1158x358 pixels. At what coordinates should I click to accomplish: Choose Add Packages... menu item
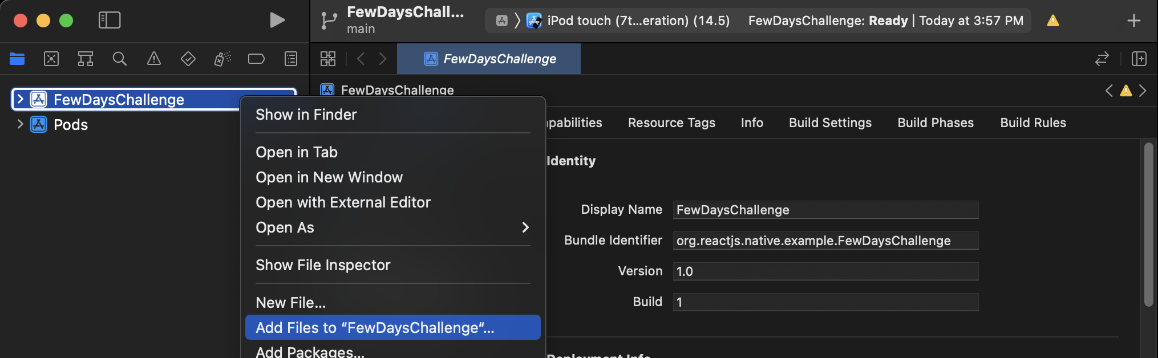[x=393, y=351]
